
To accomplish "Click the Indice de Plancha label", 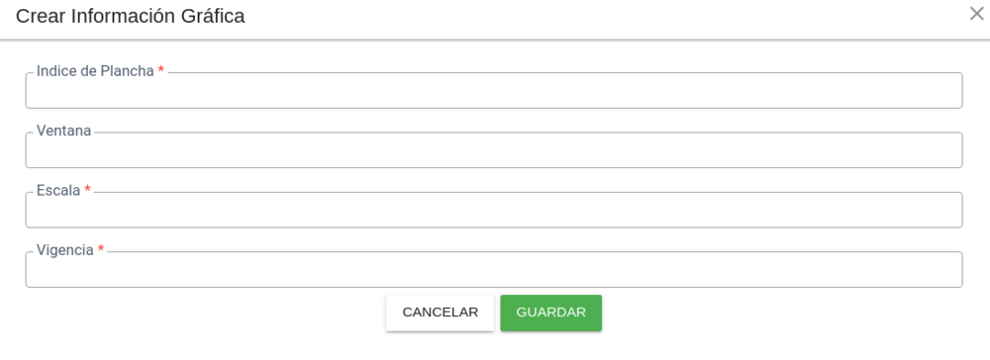I will [x=95, y=71].
